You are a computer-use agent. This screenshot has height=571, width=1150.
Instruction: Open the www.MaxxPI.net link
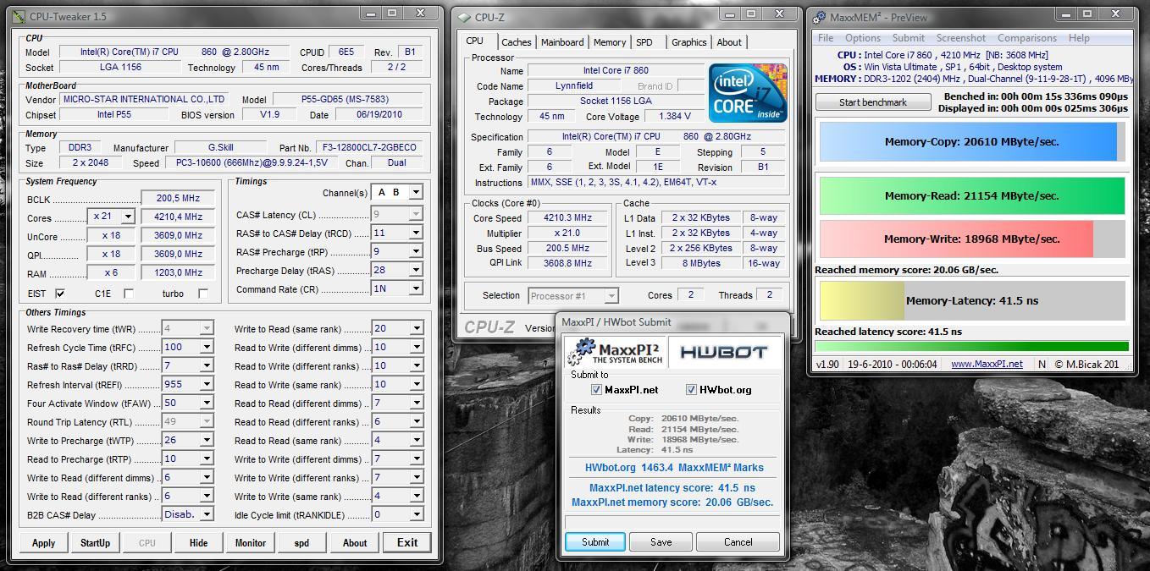pos(987,364)
